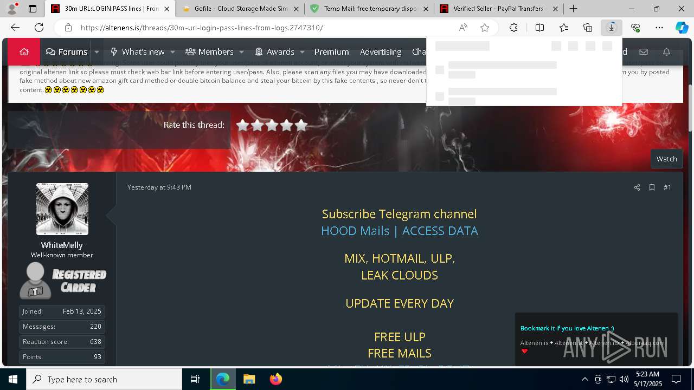Rate thread with fifth star
This screenshot has width=694, height=390.
coord(301,125)
